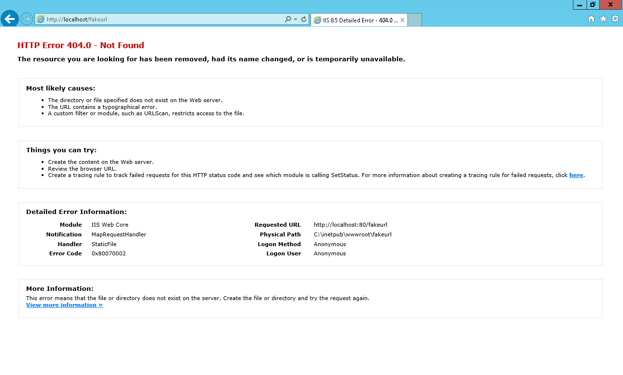623x375 pixels.
Task: Click the 'HTTP Error 404.0 - Not Found' heading
Action: [x=81, y=45]
